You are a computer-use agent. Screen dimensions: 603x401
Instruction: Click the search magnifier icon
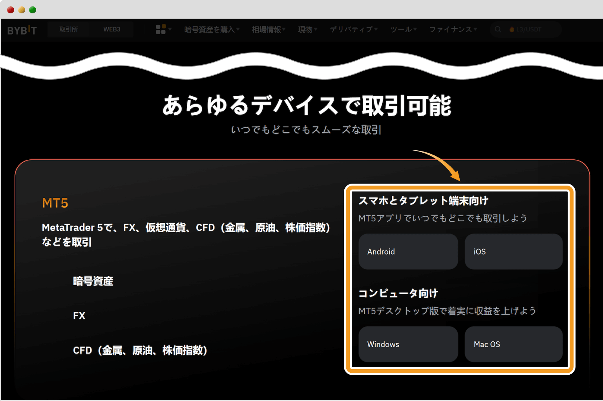coord(498,29)
